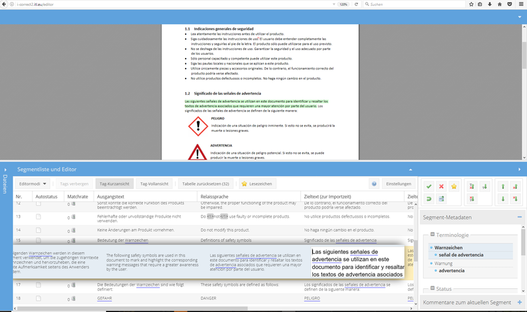
Task: Click the underlined term GEFAHR in row 18
Action: pyautogui.click(x=105, y=298)
